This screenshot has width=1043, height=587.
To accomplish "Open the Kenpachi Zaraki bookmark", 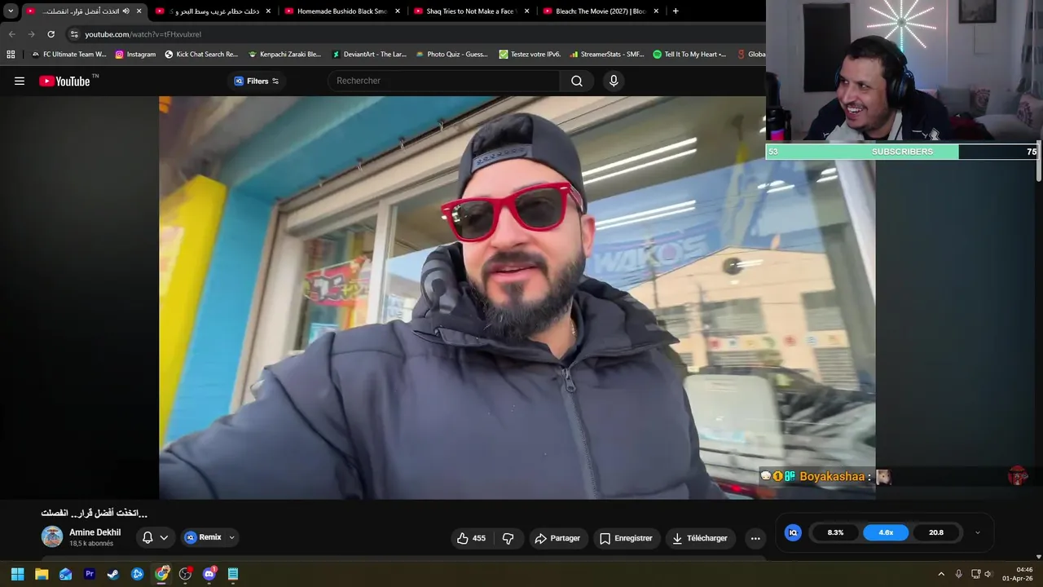I will pyautogui.click(x=284, y=55).
